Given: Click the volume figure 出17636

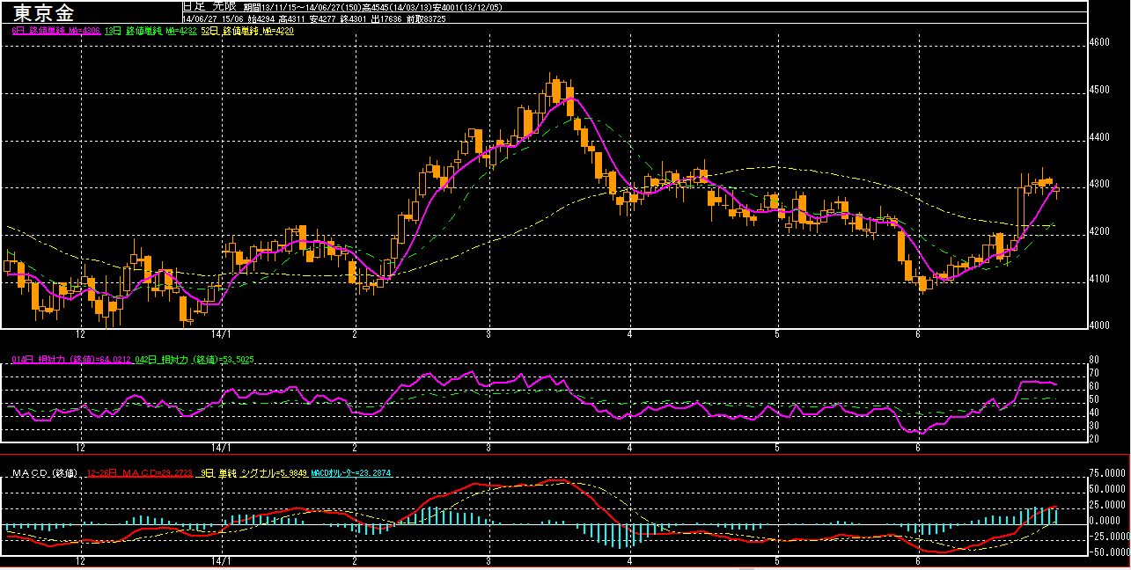Looking at the screenshot, I should [386, 19].
